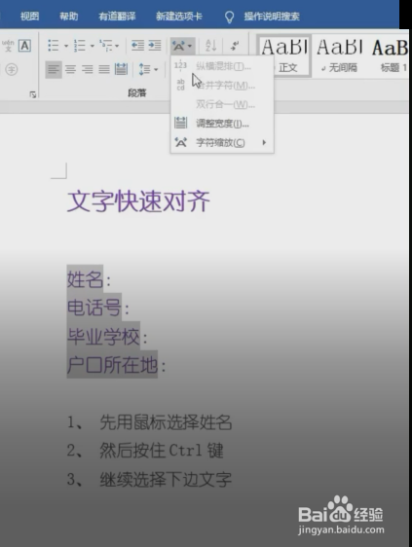Click the selected text 户口所在地

pos(112,365)
